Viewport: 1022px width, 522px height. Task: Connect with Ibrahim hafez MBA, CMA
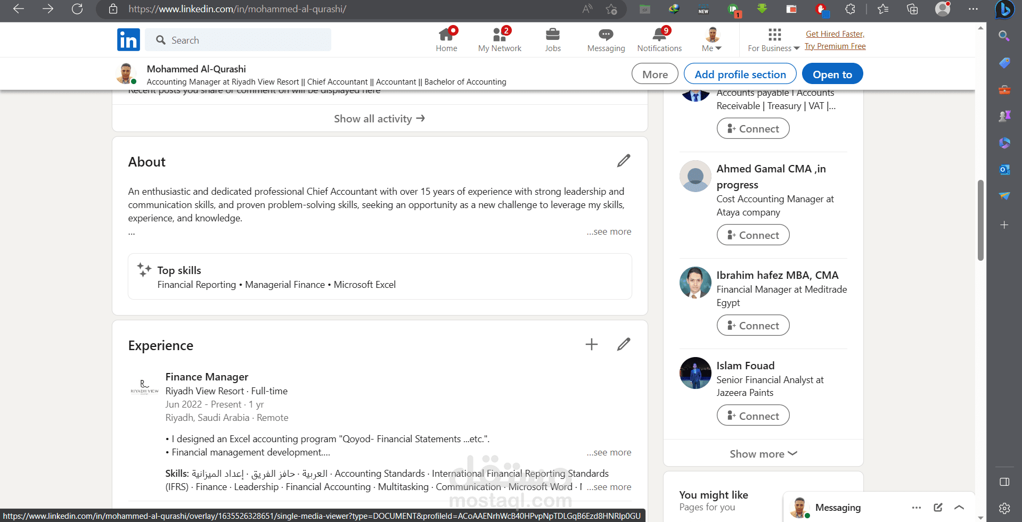click(753, 325)
